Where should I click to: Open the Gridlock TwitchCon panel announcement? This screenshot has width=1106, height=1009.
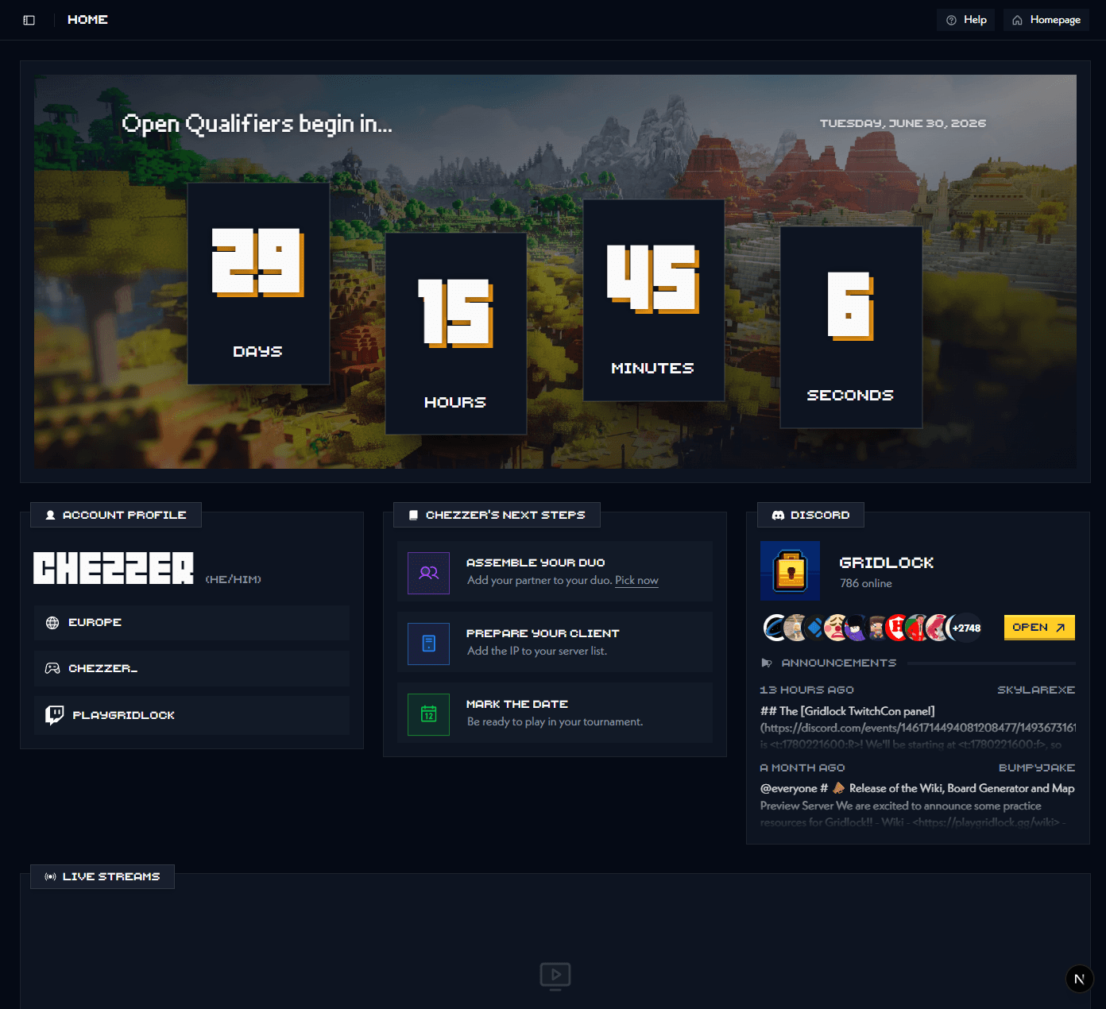918,727
